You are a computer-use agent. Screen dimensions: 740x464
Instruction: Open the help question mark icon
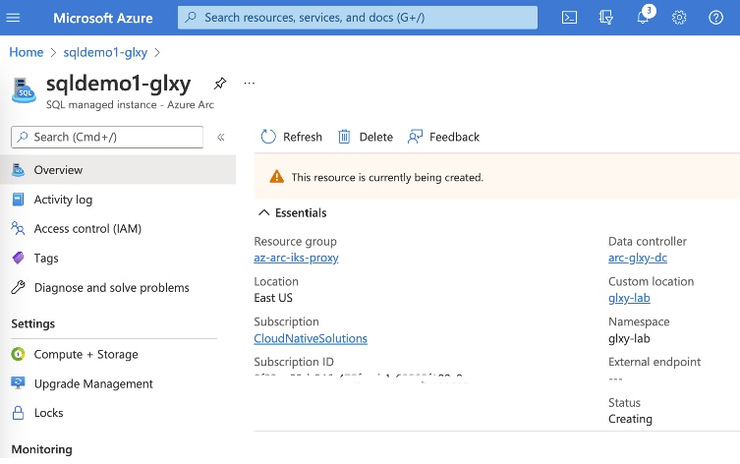(x=716, y=18)
